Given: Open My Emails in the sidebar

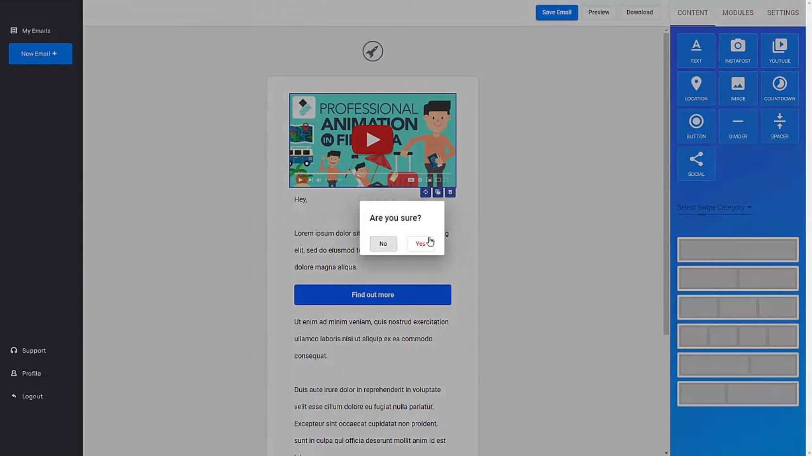Looking at the screenshot, I should click(31, 31).
